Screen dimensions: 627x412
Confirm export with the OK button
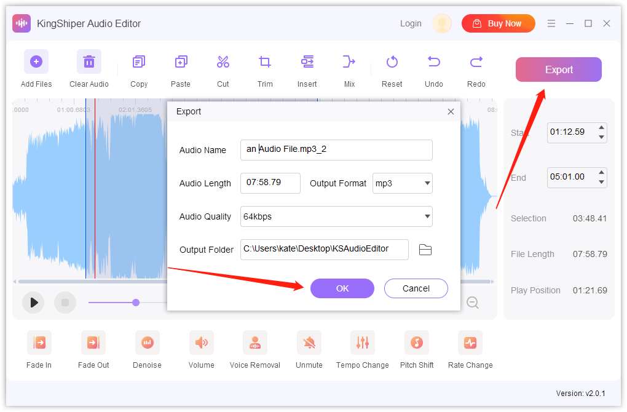point(342,288)
